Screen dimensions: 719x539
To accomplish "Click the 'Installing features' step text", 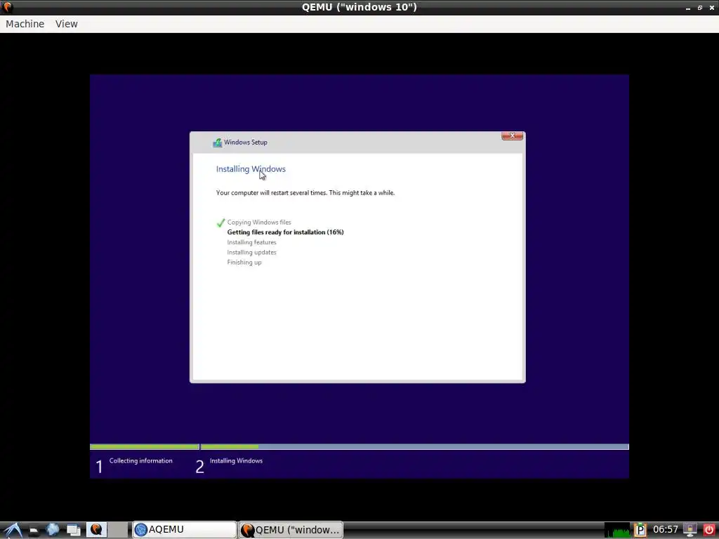I will (252, 242).
